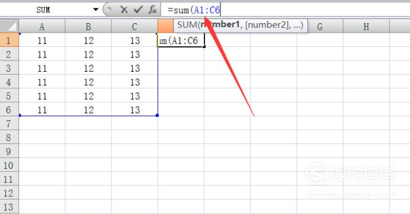This screenshot has height=214, width=410.
Task: Select column C header
Action: (x=134, y=27)
